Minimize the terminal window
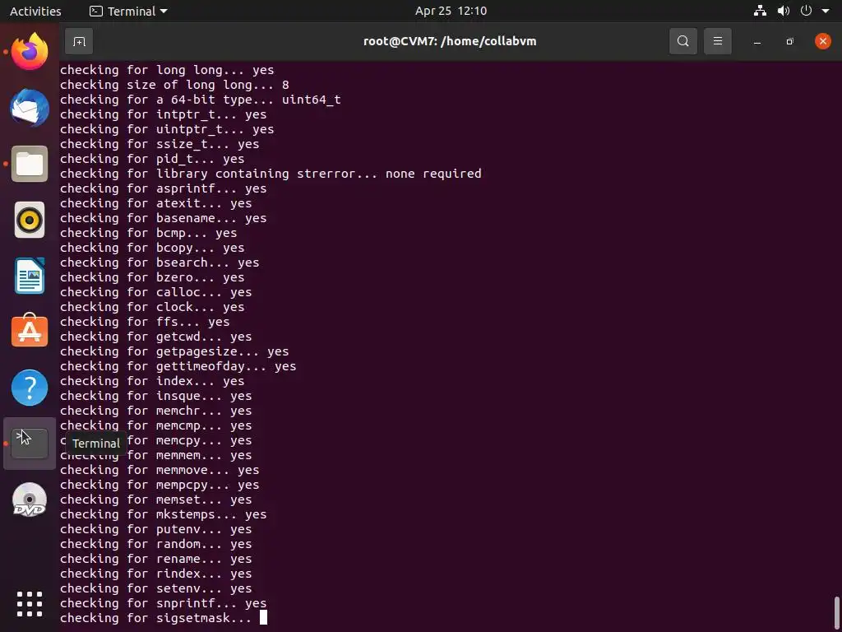Screen dimensions: 842x632 pos(757,41)
